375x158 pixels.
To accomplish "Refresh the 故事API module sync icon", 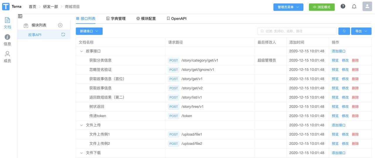I will (63, 34).
